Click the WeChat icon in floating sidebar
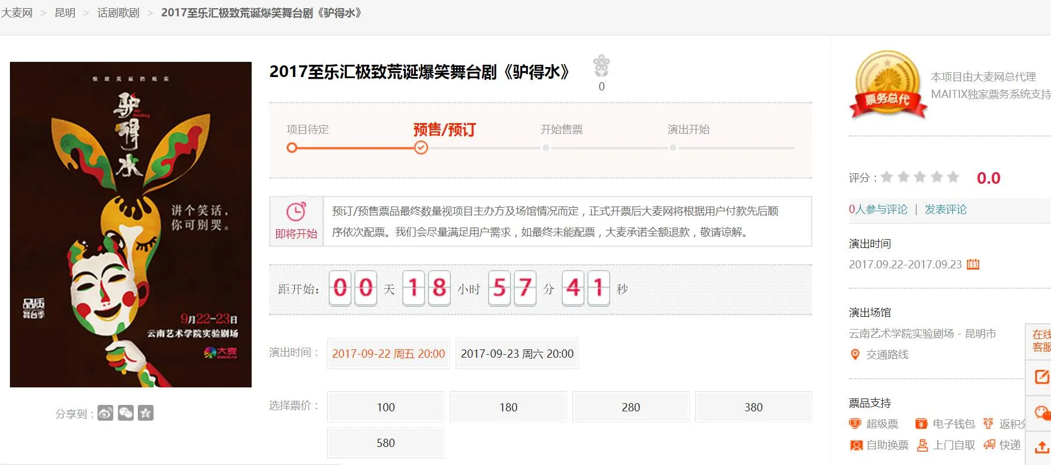 (x=1042, y=413)
